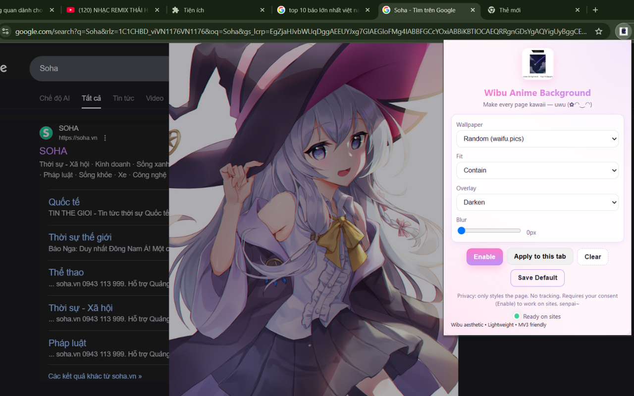The image size is (634, 396).
Task: Bookmark this page with the star icon
Action: pos(598,31)
